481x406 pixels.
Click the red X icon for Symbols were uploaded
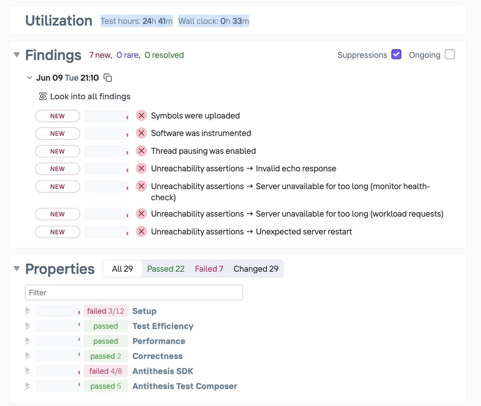[x=141, y=116]
